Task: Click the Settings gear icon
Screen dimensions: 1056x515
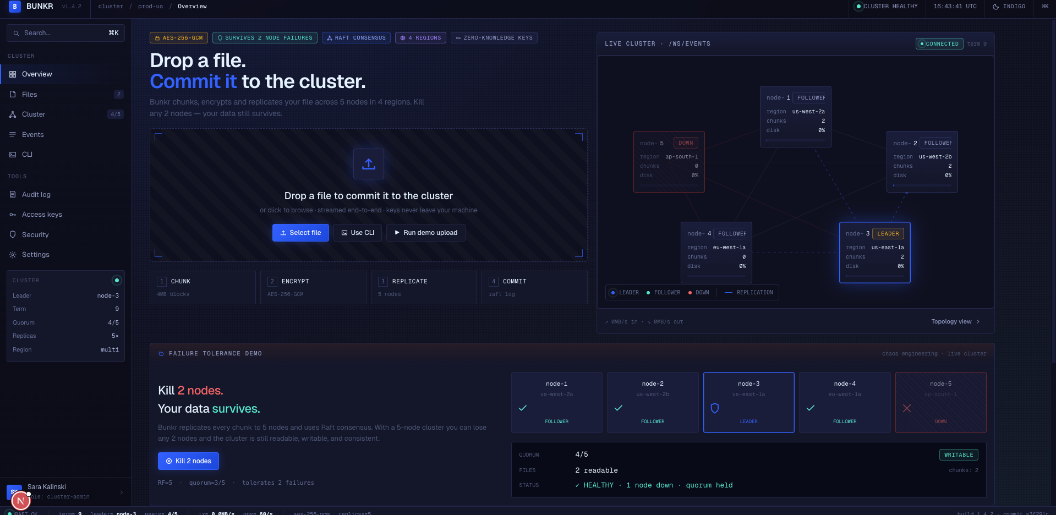Action: pos(13,255)
